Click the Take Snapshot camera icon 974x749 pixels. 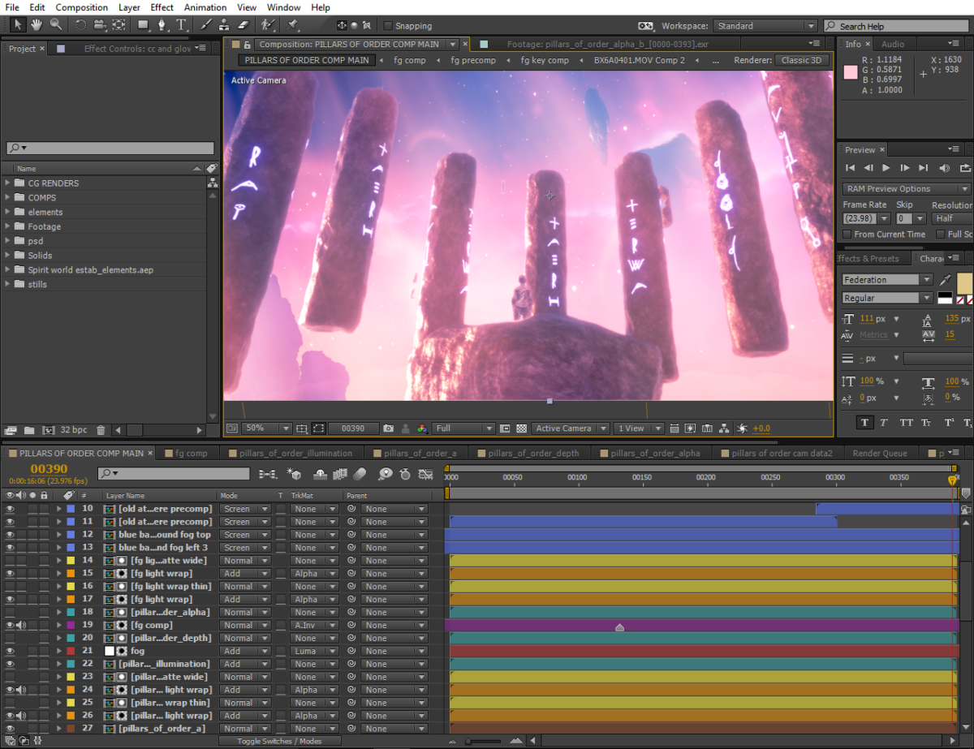(389, 428)
